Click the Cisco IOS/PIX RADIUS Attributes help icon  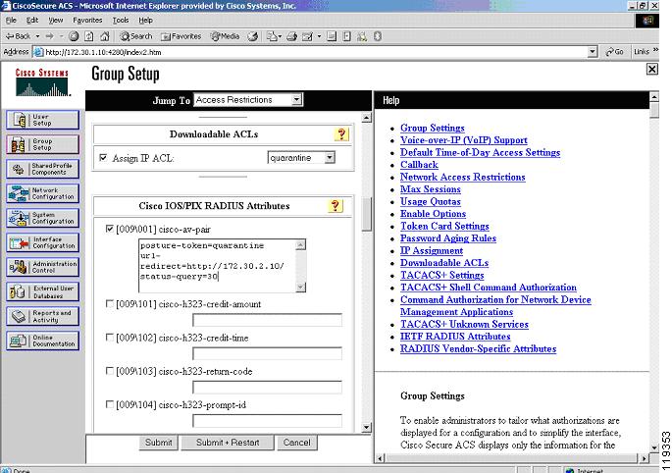(336, 206)
